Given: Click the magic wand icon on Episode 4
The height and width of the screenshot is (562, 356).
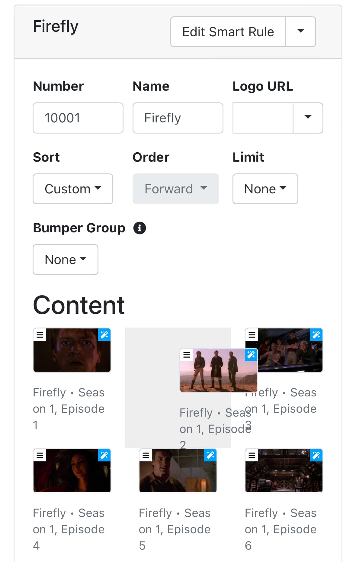Looking at the screenshot, I should 104,455.
